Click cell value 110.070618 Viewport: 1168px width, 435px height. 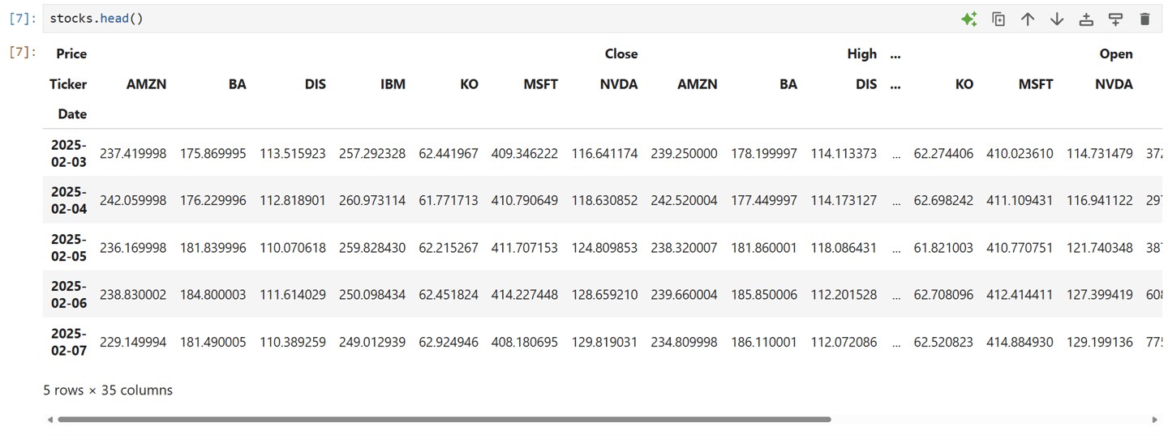[x=293, y=248]
